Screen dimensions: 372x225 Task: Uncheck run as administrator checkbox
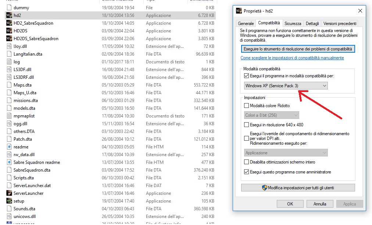pyautogui.click(x=247, y=172)
